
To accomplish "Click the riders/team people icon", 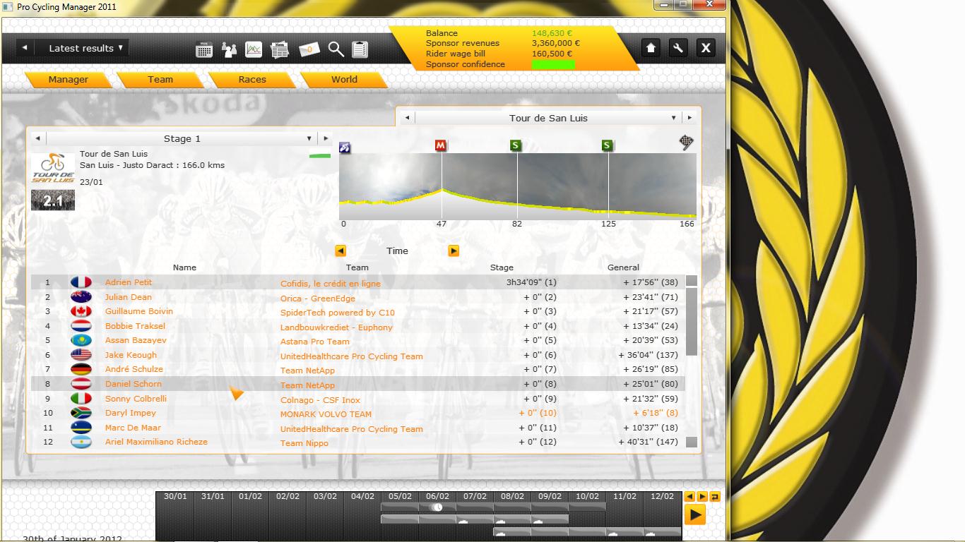I will tap(229, 49).
